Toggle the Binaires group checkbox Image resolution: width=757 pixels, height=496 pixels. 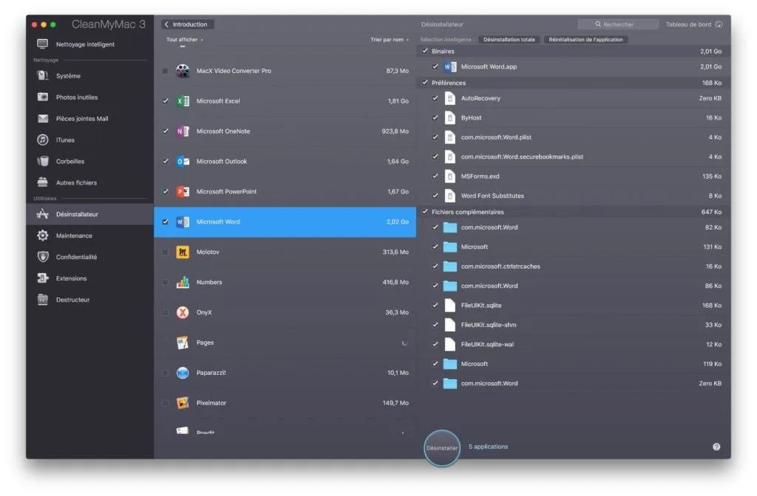coord(425,51)
